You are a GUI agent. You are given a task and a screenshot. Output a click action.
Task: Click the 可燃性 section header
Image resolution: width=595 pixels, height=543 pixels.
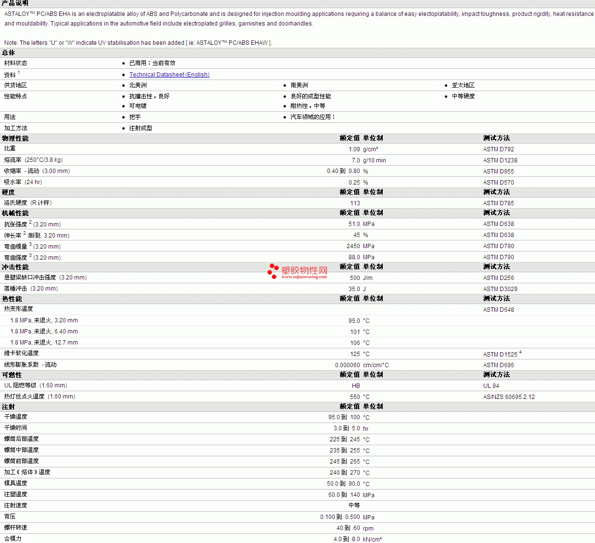point(12,375)
